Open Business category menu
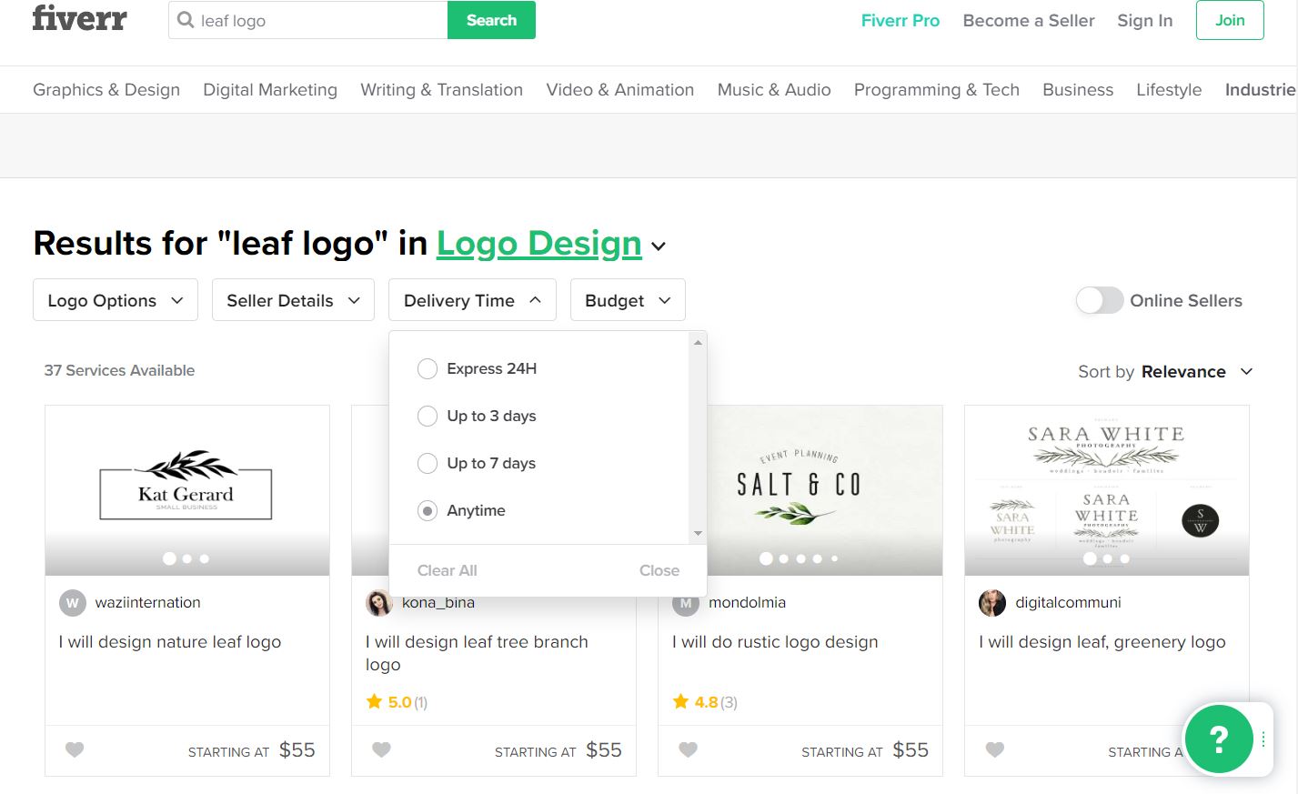Image resolution: width=1298 pixels, height=794 pixels. tap(1078, 89)
